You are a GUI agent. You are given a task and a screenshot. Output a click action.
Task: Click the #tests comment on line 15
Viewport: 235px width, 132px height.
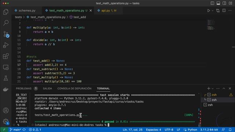pyautogui.click(x=31, y=57)
